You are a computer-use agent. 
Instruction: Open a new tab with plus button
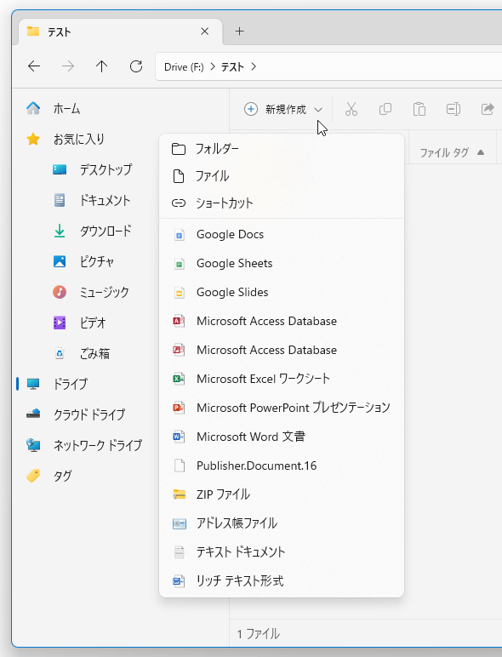pos(240,31)
